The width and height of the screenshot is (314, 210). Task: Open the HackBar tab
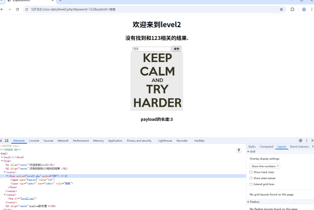(199, 141)
